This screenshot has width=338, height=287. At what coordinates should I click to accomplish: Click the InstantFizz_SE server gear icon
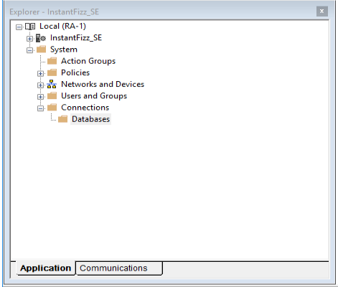point(41,38)
